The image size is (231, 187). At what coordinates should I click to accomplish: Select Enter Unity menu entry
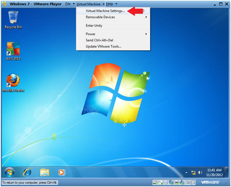coord(113,26)
